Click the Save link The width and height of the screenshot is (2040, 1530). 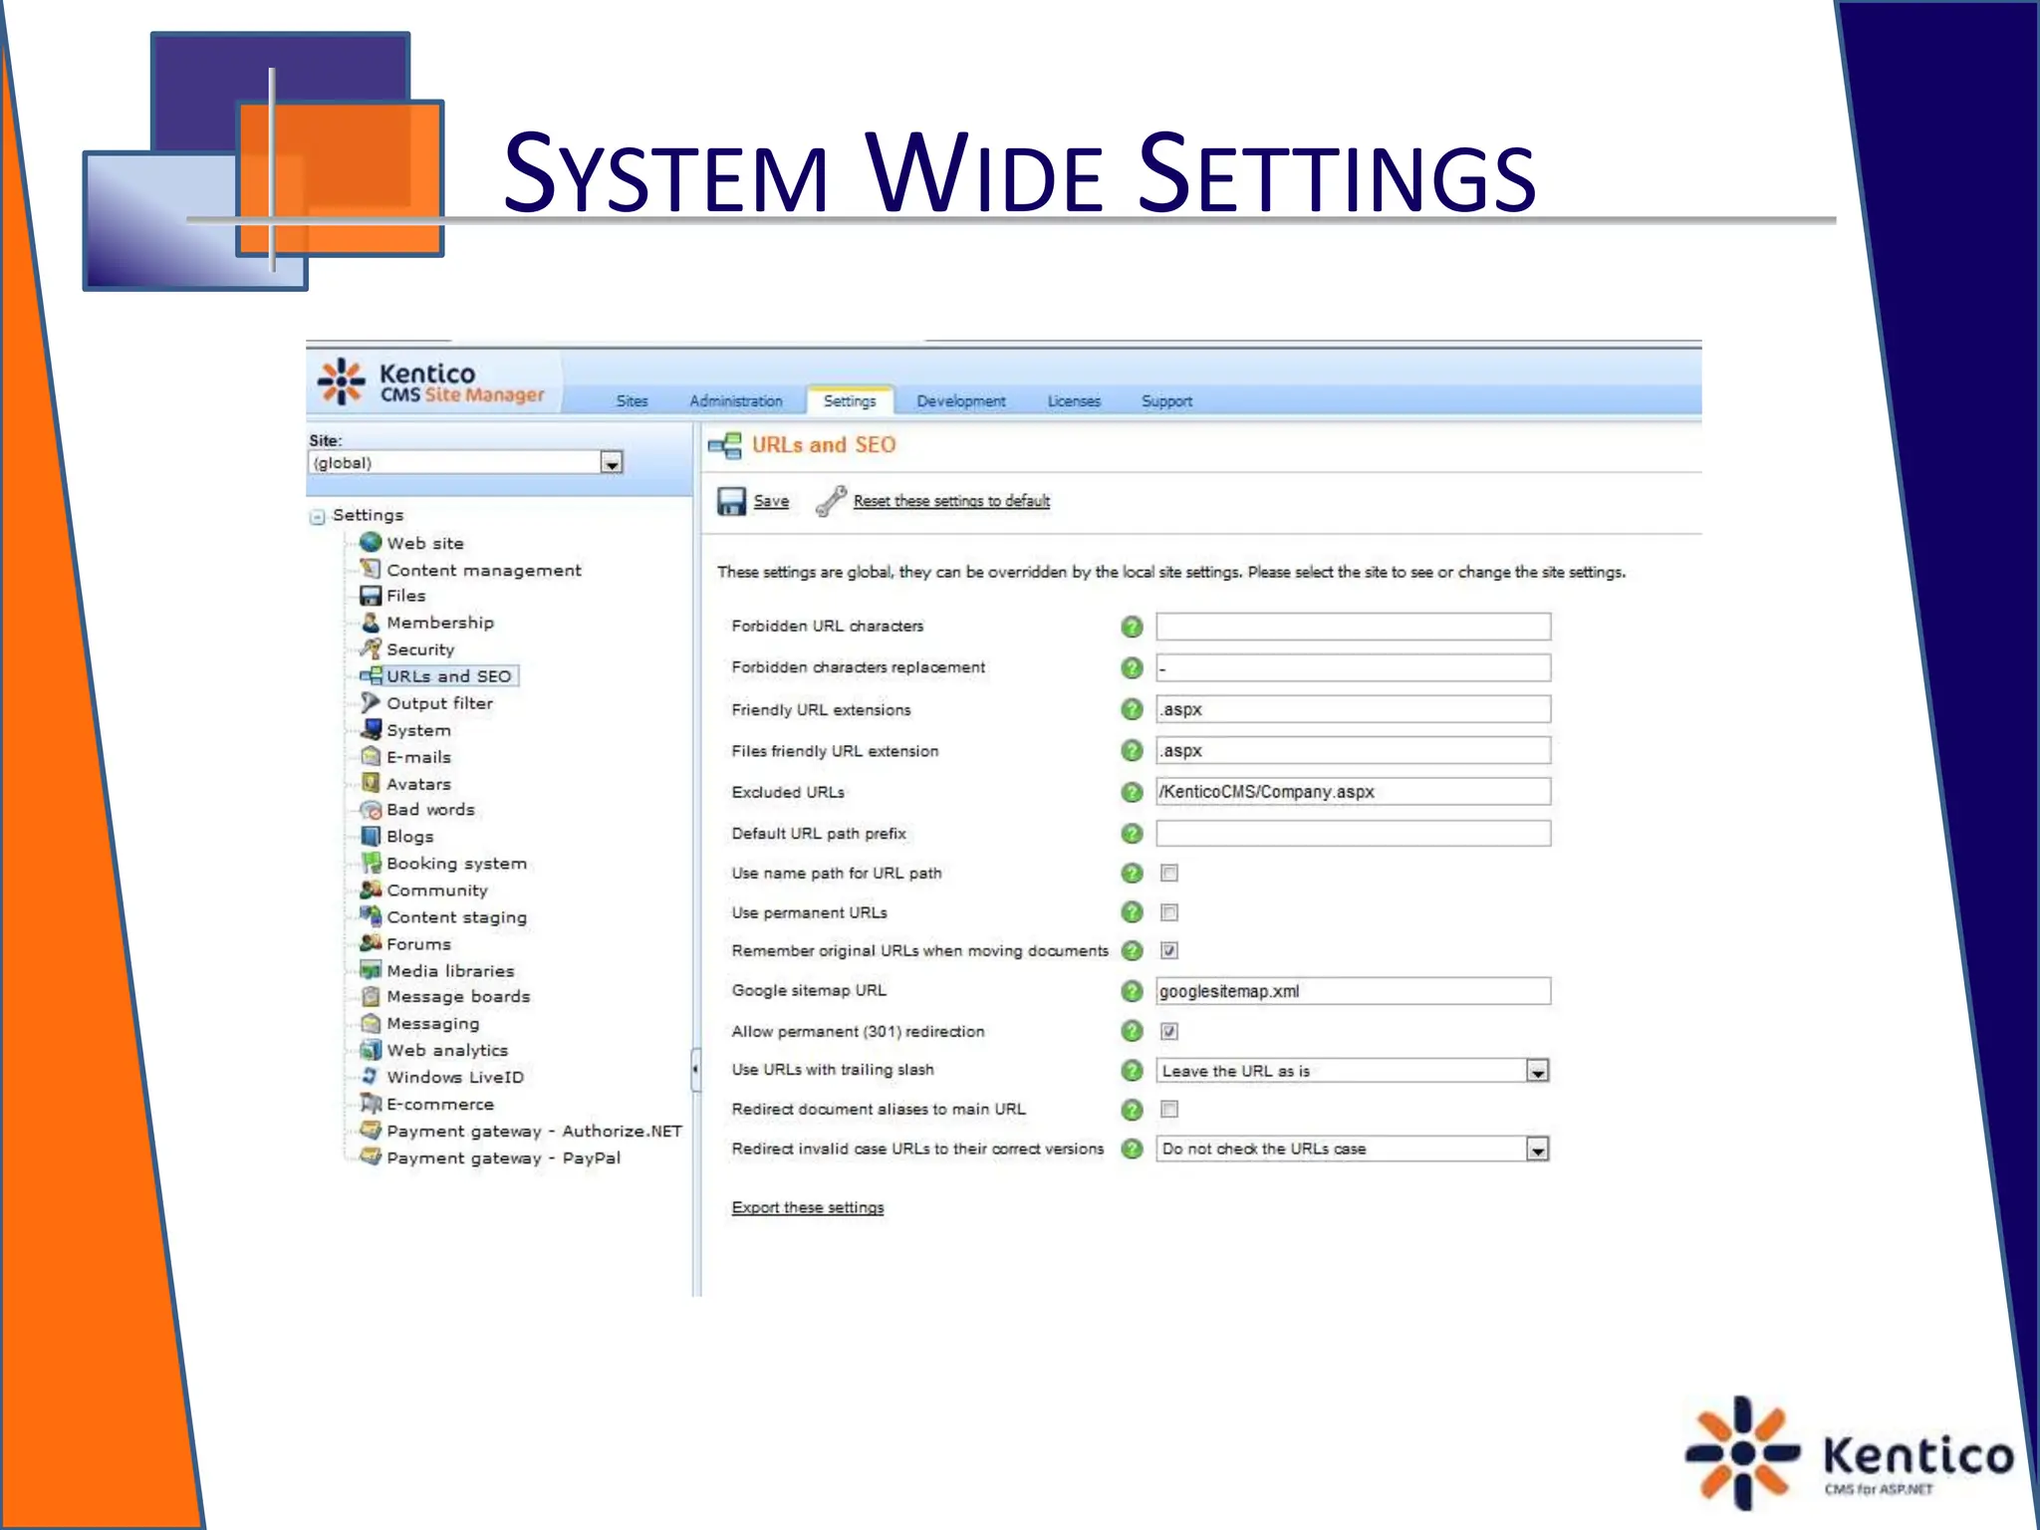point(771,501)
